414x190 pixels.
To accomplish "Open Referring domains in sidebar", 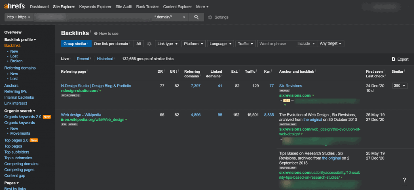I will (x=20, y=68).
